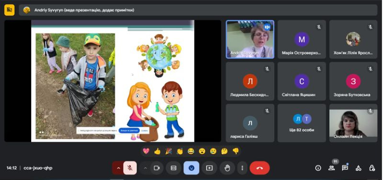Unmute the microphone
383x180 pixels.
(130, 168)
